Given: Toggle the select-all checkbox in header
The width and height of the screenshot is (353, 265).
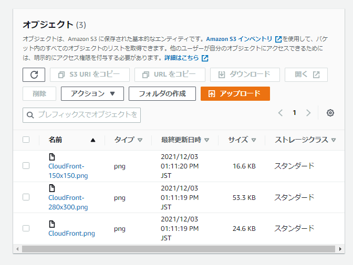Looking at the screenshot, I should (26, 140).
